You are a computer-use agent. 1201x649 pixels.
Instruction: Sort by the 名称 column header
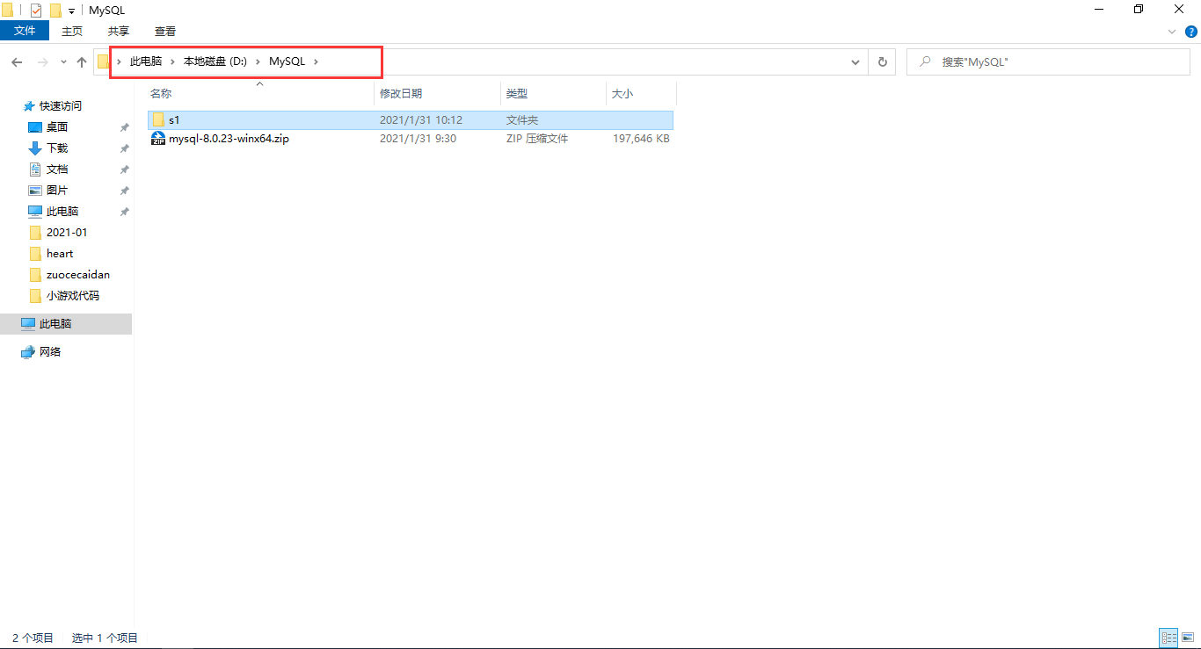(259, 93)
